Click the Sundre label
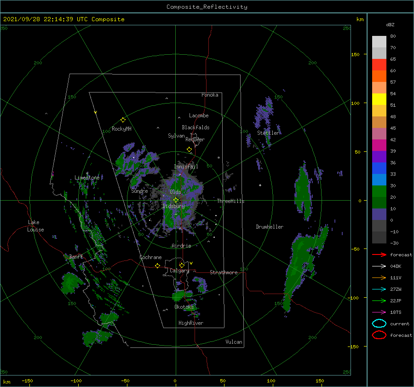The image size is (414, 387). point(139,191)
